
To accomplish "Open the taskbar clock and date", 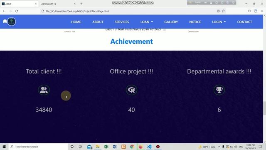I will [x=250, y=147].
